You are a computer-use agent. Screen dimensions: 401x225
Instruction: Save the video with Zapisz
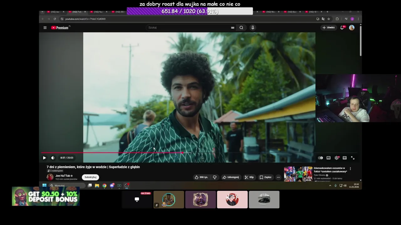(266, 177)
